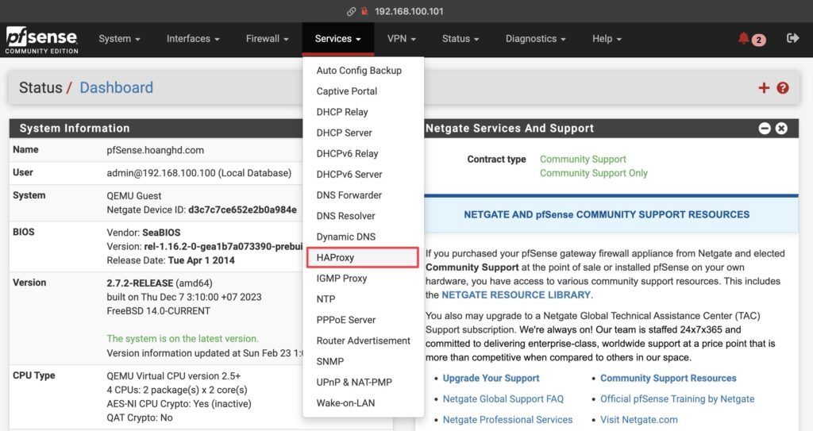813x431 pixels.
Task: Minimize the Netgate Services And Support widget
Action: pyautogui.click(x=765, y=128)
